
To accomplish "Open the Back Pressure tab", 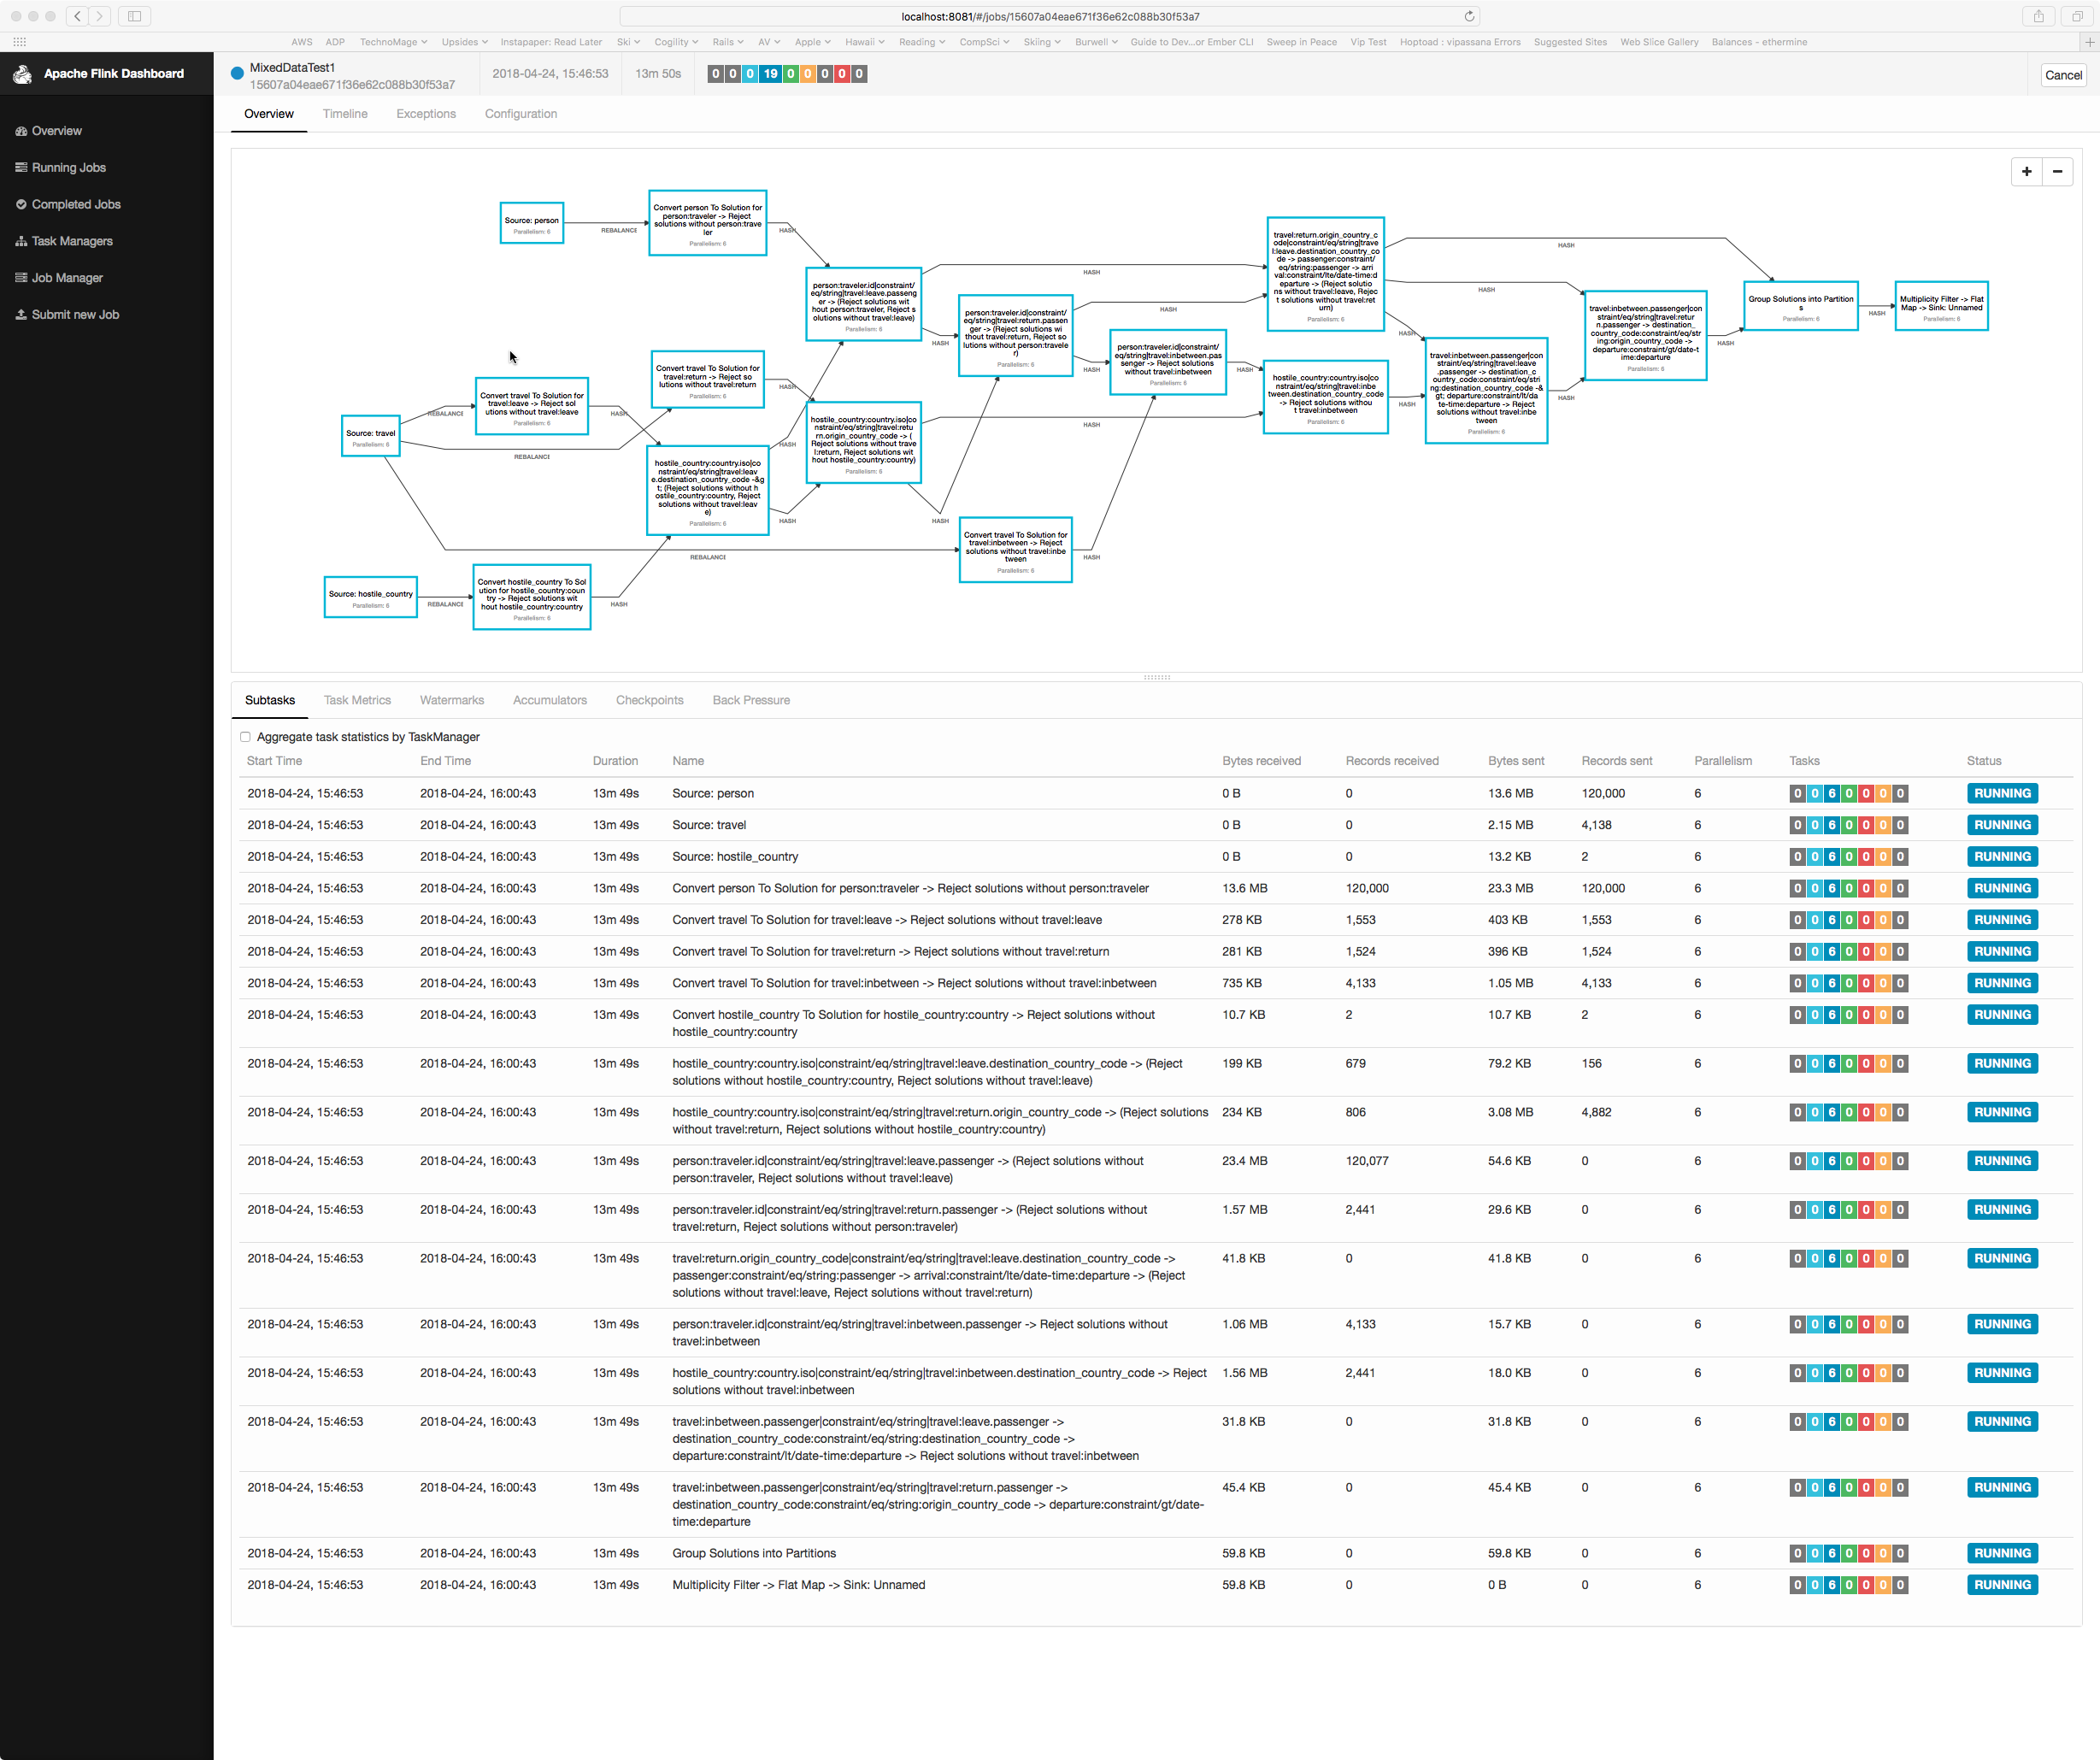I will [x=750, y=700].
